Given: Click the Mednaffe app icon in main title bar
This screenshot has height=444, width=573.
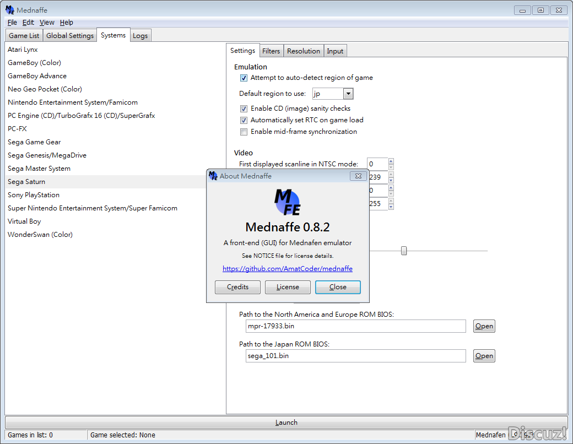Looking at the screenshot, I should (x=10, y=10).
